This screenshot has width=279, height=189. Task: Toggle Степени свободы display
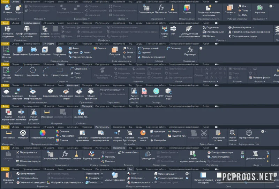[x=28, y=178]
